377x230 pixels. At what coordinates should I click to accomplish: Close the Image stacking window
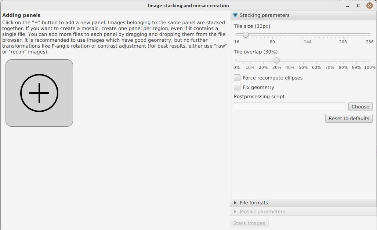point(370,5)
